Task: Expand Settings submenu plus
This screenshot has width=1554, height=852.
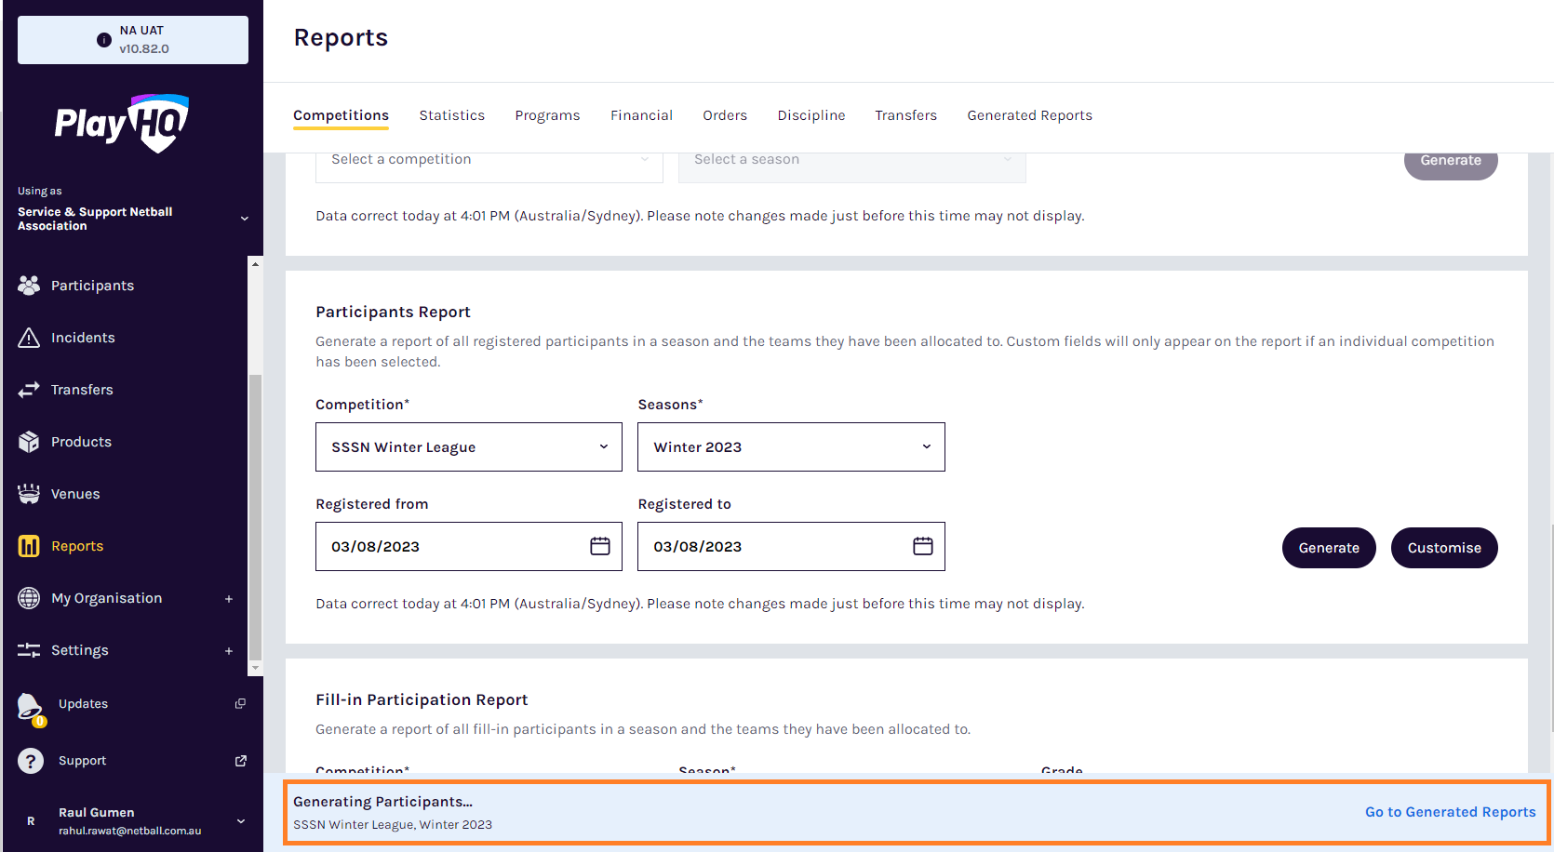Action: point(229,651)
